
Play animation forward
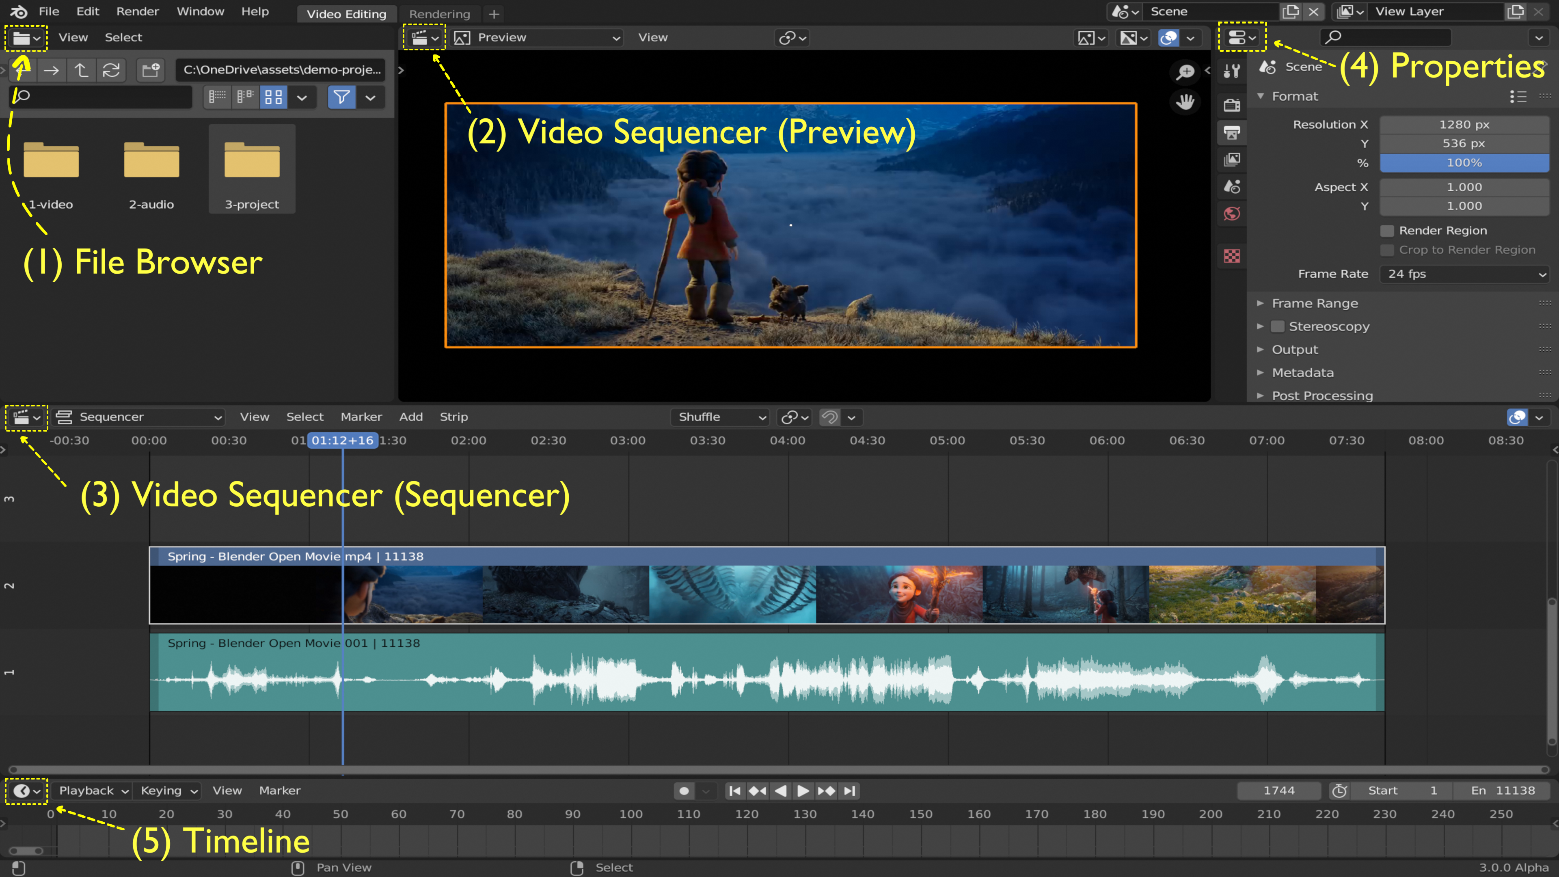[803, 791]
